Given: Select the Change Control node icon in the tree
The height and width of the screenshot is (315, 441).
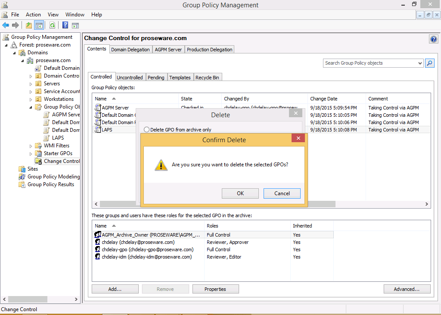Looking at the screenshot, I should coord(38,161).
